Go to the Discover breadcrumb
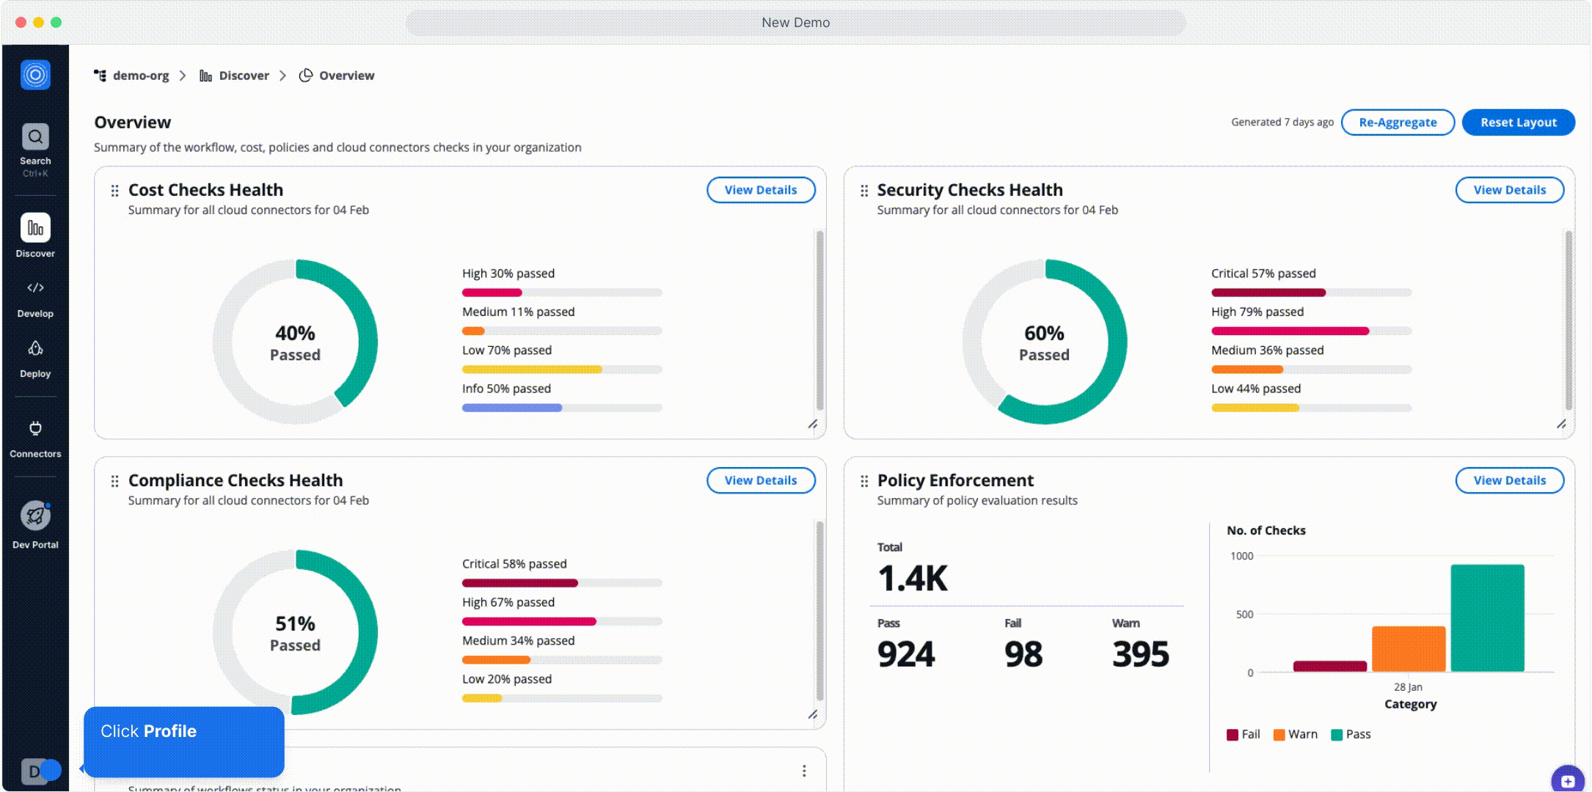 tap(244, 76)
